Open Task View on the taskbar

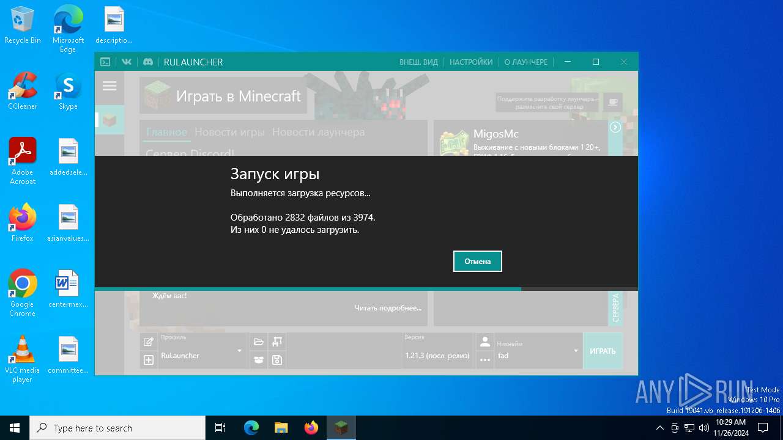[x=220, y=428]
